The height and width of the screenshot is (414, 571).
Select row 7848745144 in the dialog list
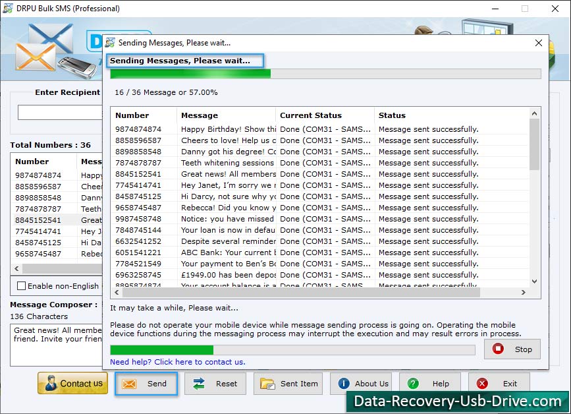coord(321,230)
